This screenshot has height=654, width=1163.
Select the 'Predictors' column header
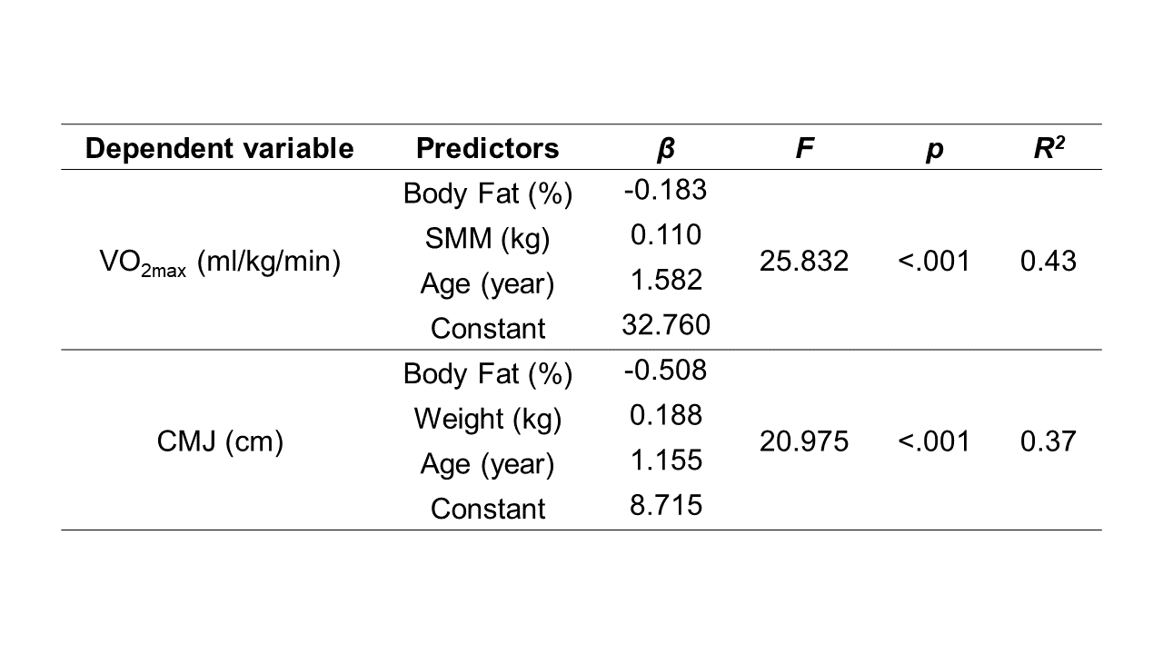click(487, 148)
